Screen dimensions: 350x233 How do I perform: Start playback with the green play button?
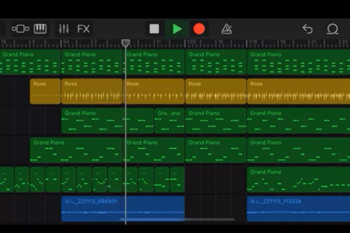coord(177,29)
